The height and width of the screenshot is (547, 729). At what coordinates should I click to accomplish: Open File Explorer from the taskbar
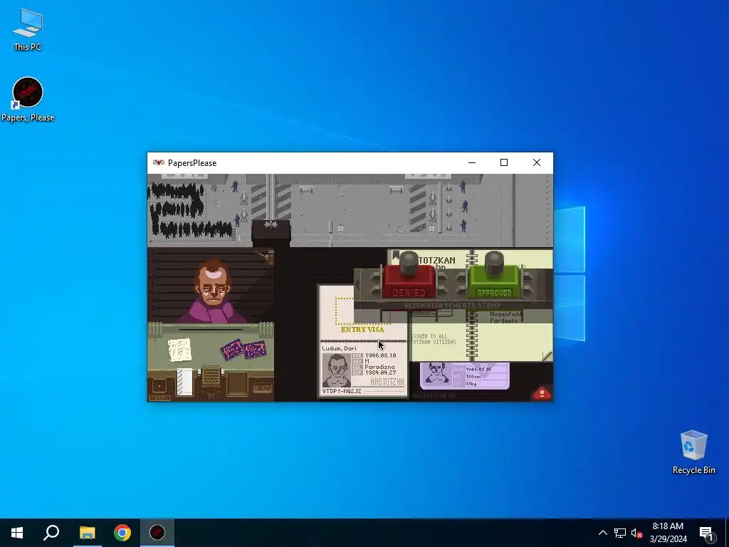coord(87,533)
